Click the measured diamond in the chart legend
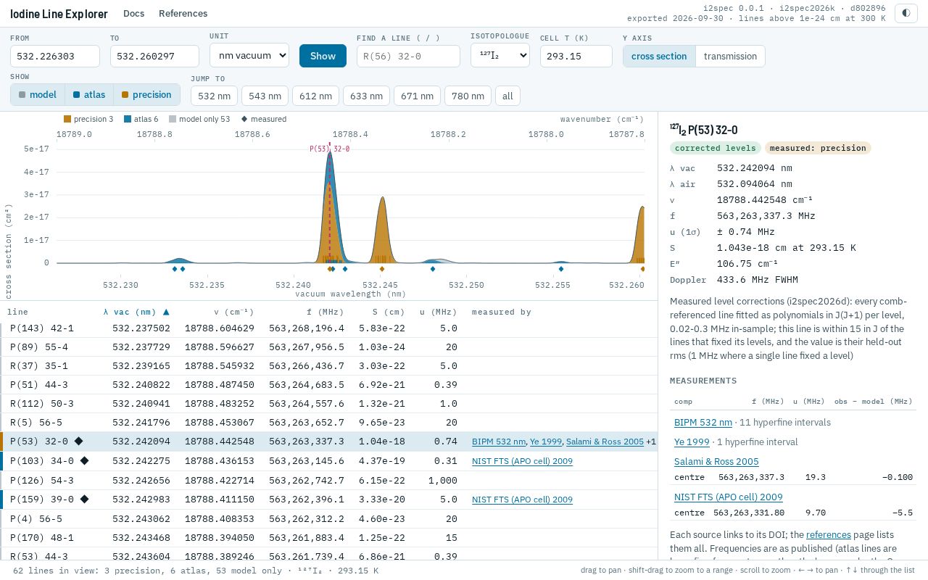The width and height of the screenshot is (928, 580). [x=244, y=119]
